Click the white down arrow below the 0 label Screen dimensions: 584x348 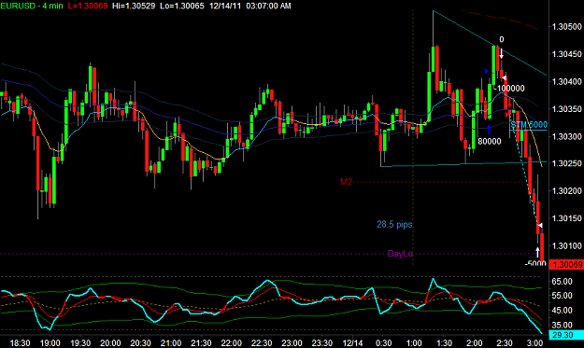[502, 53]
